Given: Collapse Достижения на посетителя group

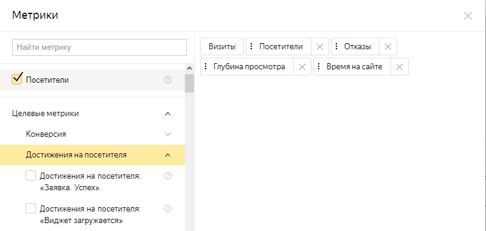Looking at the screenshot, I should pyautogui.click(x=168, y=155).
